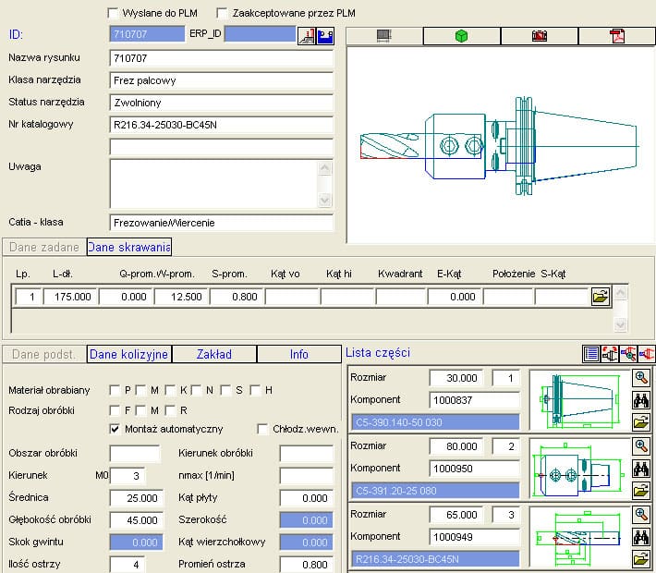Viewport: 656px width, 573px height.
Task: Click the main tool assembly preview drawing
Action: click(501, 145)
